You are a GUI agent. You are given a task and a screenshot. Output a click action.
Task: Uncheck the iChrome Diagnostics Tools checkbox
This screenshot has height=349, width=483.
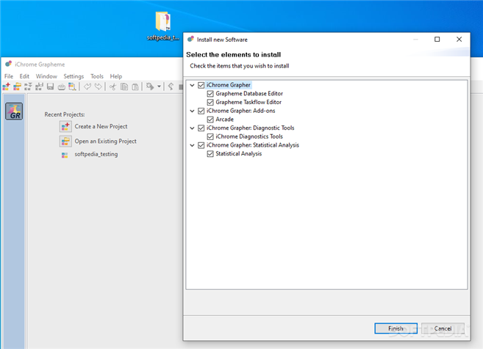point(210,136)
